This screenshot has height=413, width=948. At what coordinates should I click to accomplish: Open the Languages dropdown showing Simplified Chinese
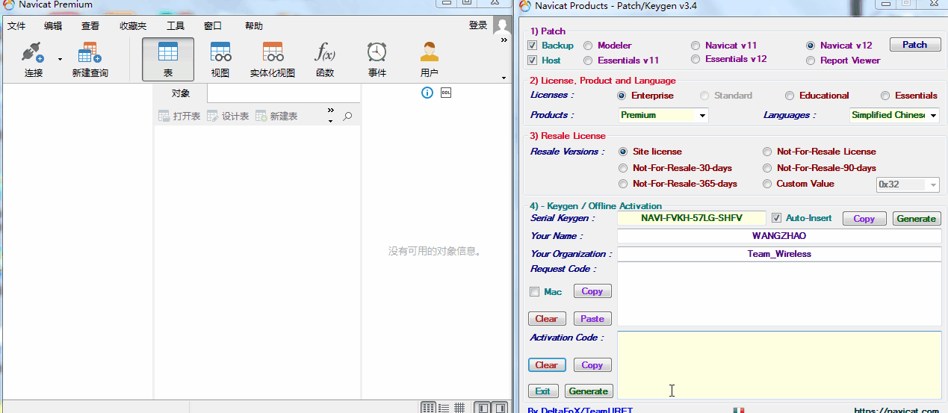pyautogui.click(x=894, y=115)
